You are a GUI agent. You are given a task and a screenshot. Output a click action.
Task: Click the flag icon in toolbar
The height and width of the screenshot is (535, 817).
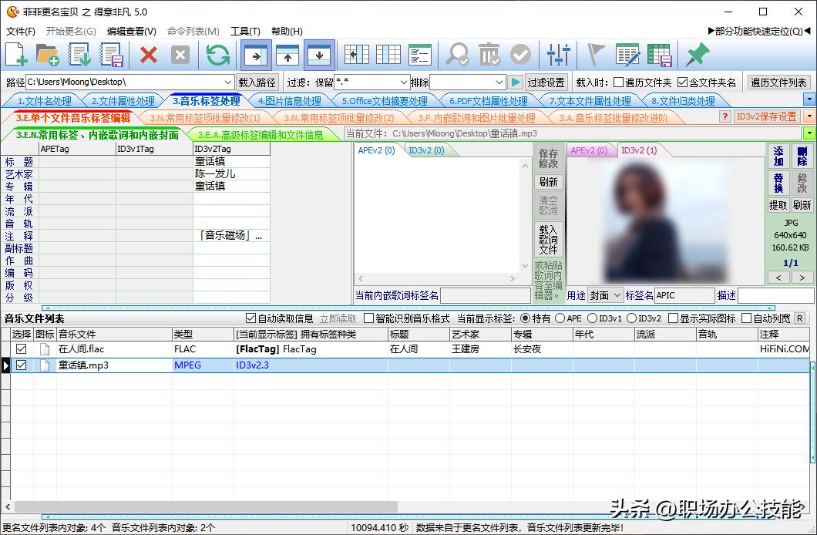pos(595,55)
